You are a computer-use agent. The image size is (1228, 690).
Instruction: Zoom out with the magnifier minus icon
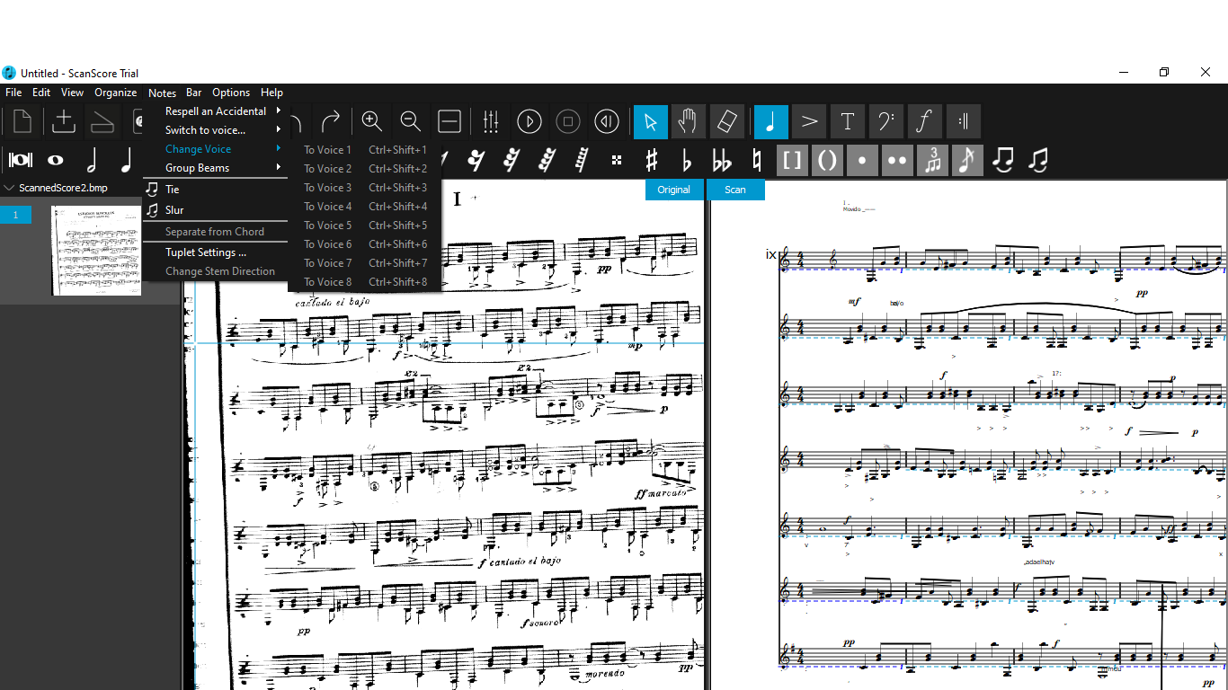point(411,121)
